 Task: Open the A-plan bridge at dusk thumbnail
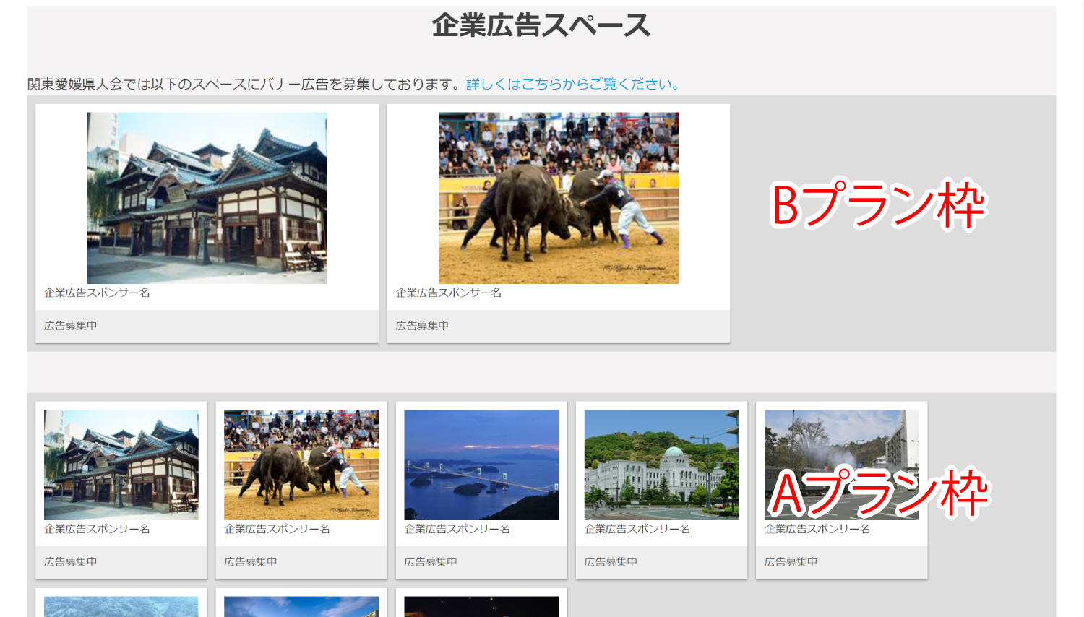[x=481, y=465]
